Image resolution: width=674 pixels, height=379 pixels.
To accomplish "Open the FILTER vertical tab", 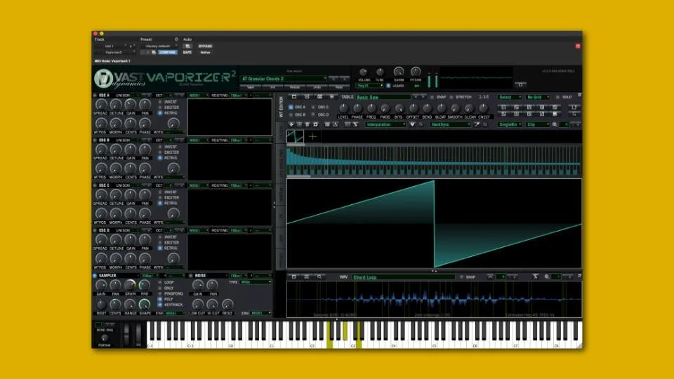I will point(282,133).
